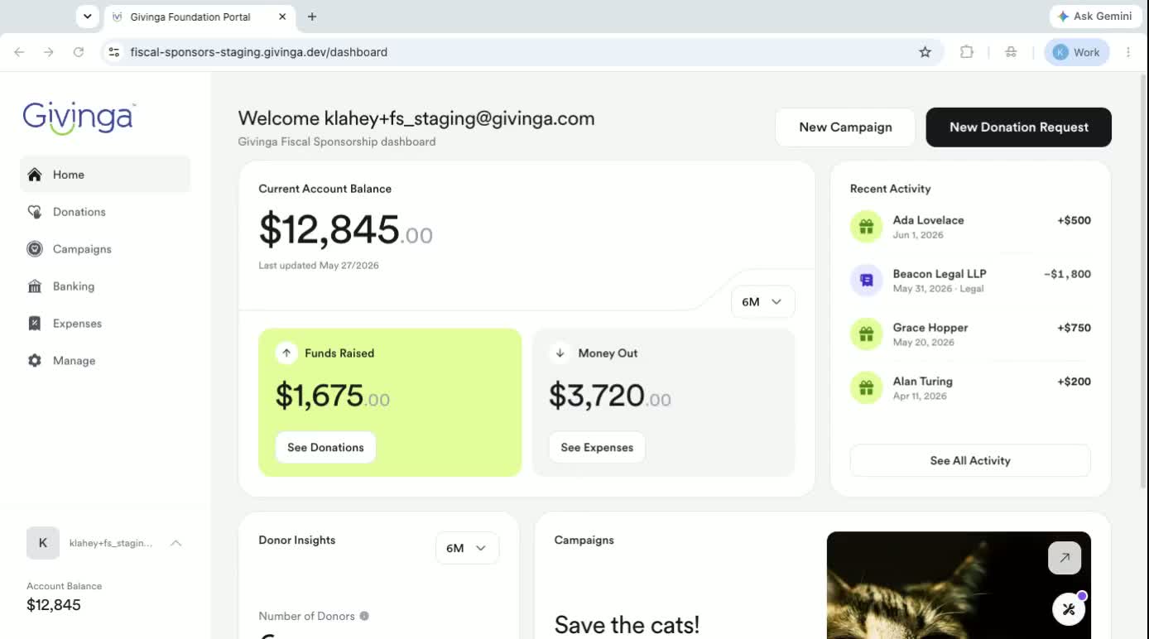Image resolution: width=1149 pixels, height=639 pixels.
Task: Click the New Donation Request button
Action: tap(1018, 127)
